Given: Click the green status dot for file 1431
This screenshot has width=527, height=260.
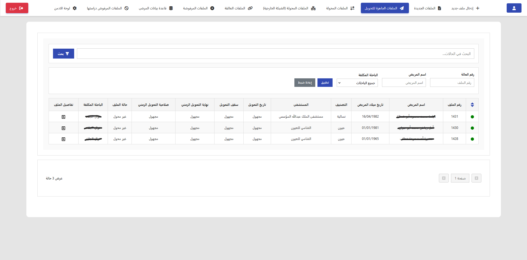Looking at the screenshot, I should click(472, 117).
